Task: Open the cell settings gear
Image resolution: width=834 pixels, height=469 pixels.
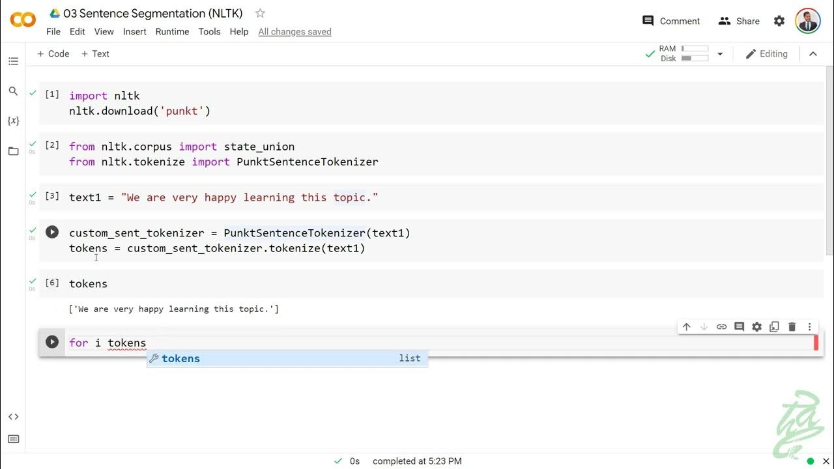Action: (756, 327)
